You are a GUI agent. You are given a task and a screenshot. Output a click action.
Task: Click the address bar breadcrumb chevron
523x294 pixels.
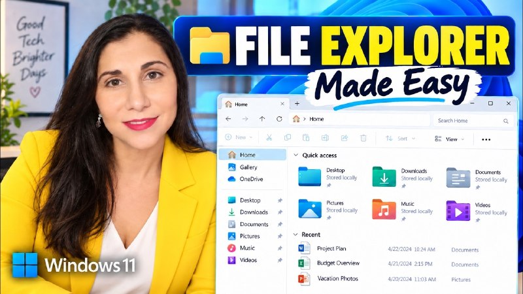304,119
